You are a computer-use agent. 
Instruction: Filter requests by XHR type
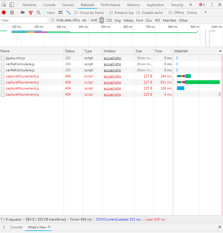coord(94,20)
